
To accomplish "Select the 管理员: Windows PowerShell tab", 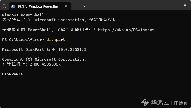I will [x=39, y=6].
